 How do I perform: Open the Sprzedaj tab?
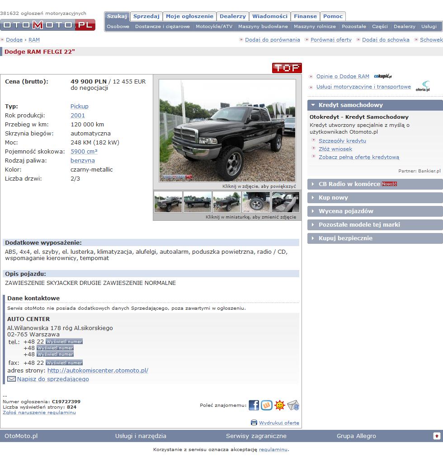pos(146,16)
